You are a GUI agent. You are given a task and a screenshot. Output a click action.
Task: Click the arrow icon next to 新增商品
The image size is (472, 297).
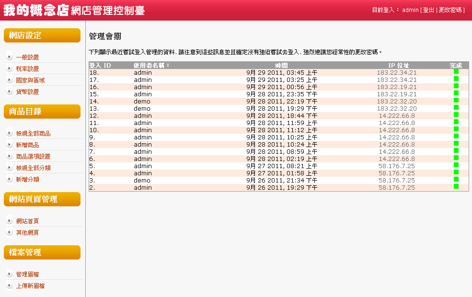[10, 145]
